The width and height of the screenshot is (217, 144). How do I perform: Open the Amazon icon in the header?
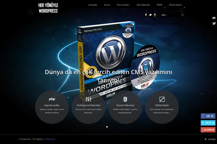(x=155, y=15)
